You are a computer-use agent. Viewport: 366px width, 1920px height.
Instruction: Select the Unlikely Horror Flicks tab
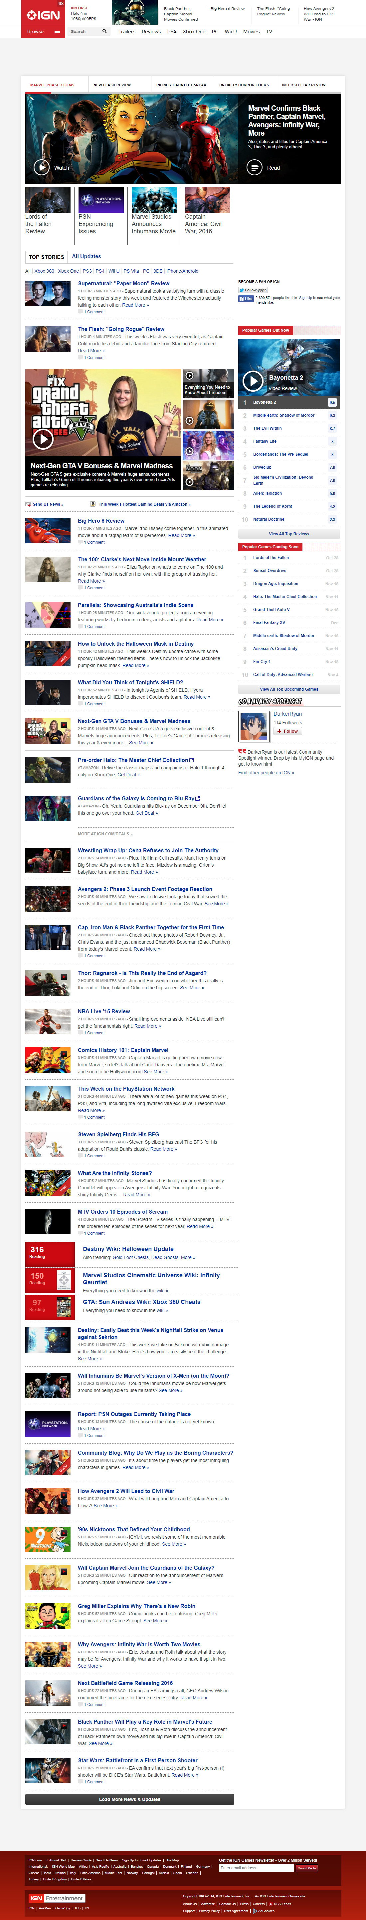(x=244, y=85)
